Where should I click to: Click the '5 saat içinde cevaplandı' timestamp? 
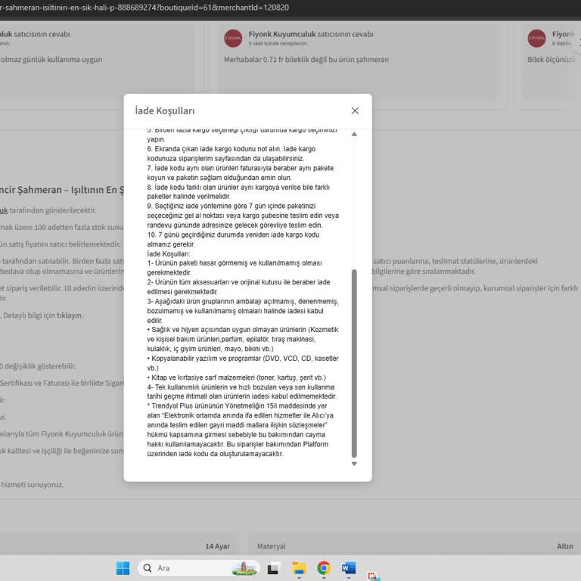point(278,43)
